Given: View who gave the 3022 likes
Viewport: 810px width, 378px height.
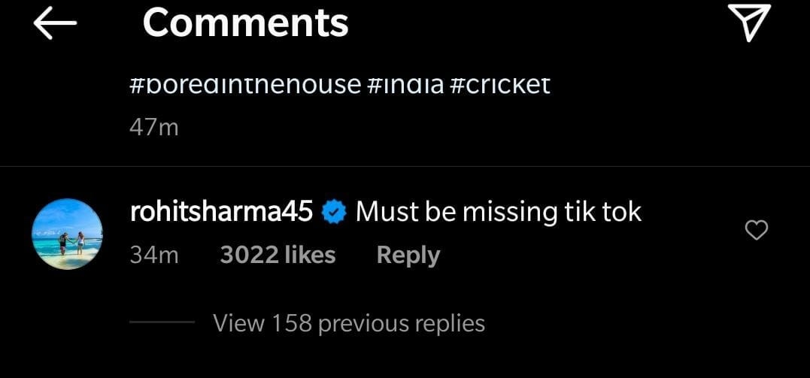Looking at the screenshot, I should click(x=278, y=256).
